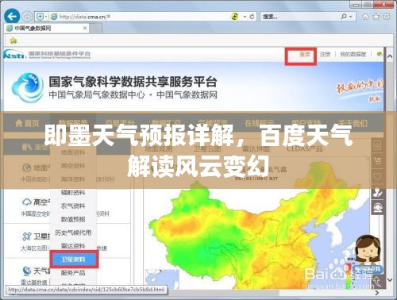Image resolution: width=397 pixels, height=300 pixels.
Task: Expand the address bar dropdown arrow
Action: 245,17
